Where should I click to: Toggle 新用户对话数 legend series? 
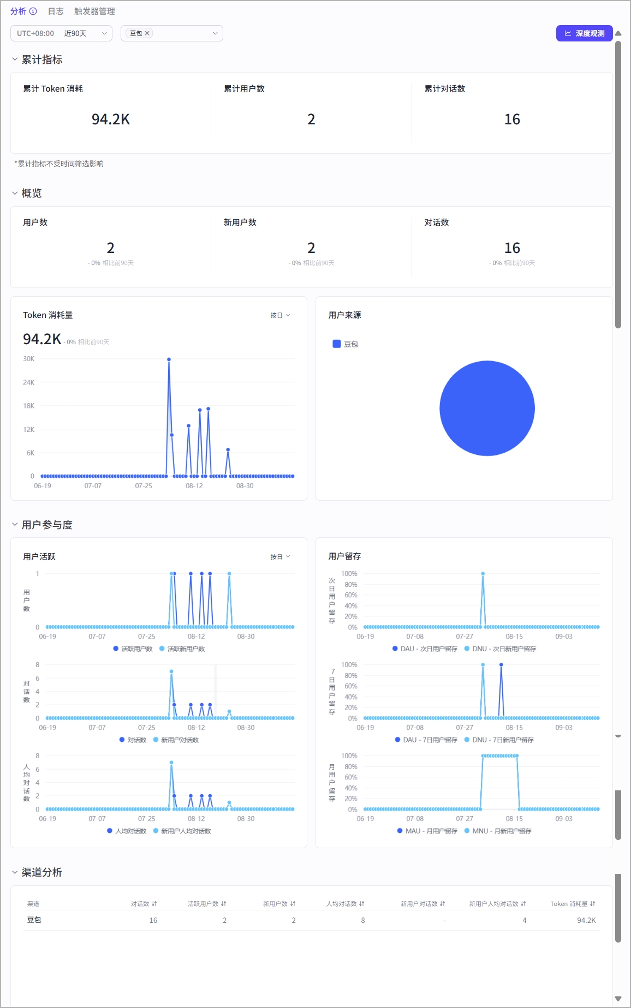[x=176, y=740]
